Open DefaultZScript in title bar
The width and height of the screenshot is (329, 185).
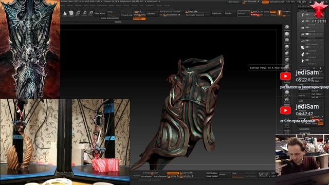[x=277, y=2]
